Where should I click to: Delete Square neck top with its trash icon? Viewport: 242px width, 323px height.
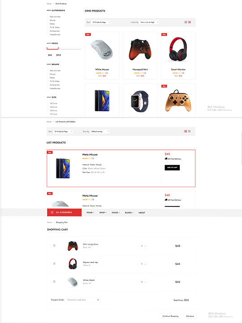54,263
